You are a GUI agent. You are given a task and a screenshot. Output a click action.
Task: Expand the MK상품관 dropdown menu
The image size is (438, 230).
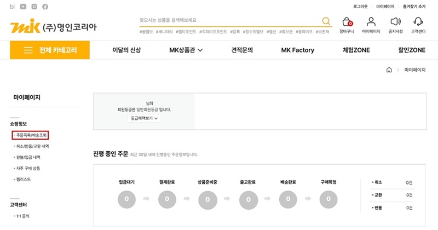click(x=186, y=50)
